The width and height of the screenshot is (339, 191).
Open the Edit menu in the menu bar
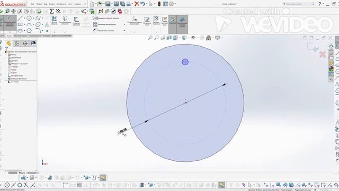coord(39,4)
